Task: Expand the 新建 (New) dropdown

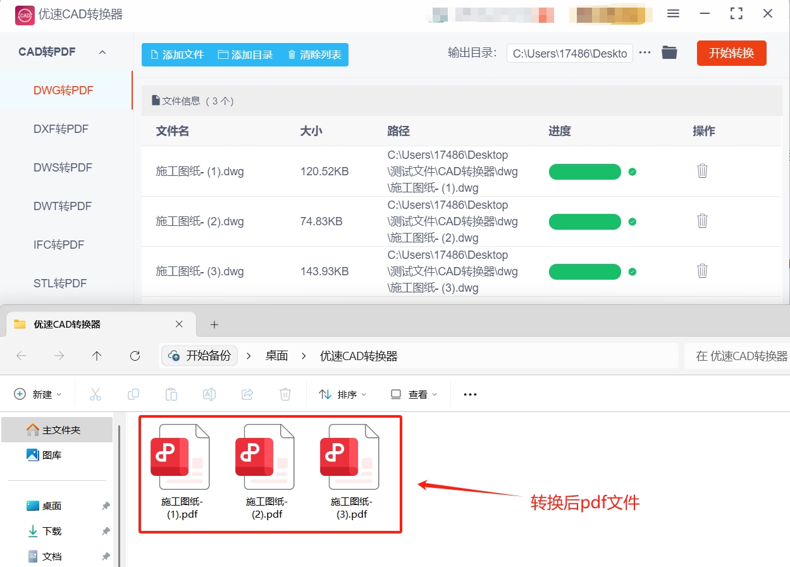Action: click(x=38, y=394)
